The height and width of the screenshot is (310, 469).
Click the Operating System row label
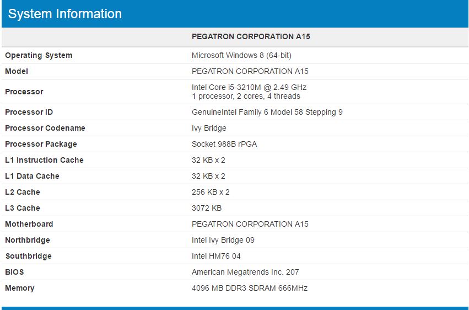point(39,55)
